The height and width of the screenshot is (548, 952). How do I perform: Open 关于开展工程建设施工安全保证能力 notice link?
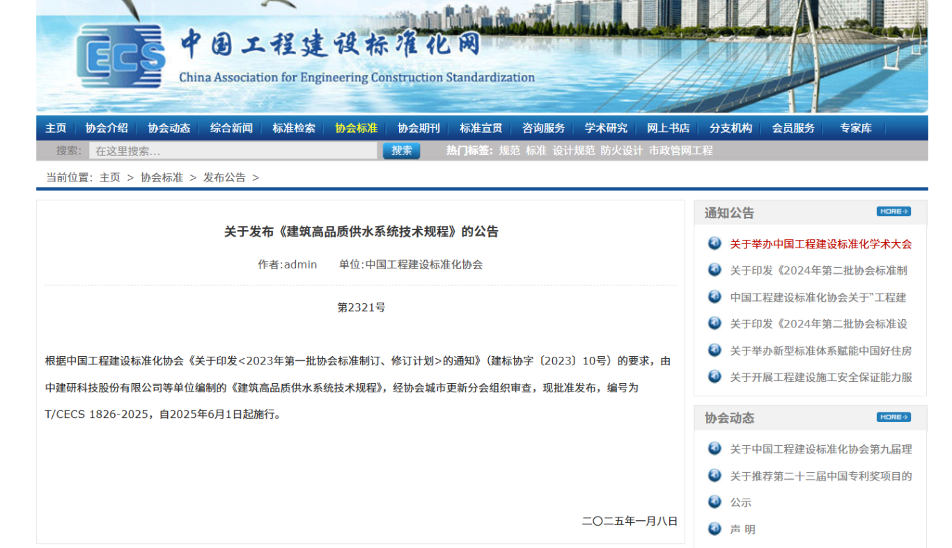820,377
